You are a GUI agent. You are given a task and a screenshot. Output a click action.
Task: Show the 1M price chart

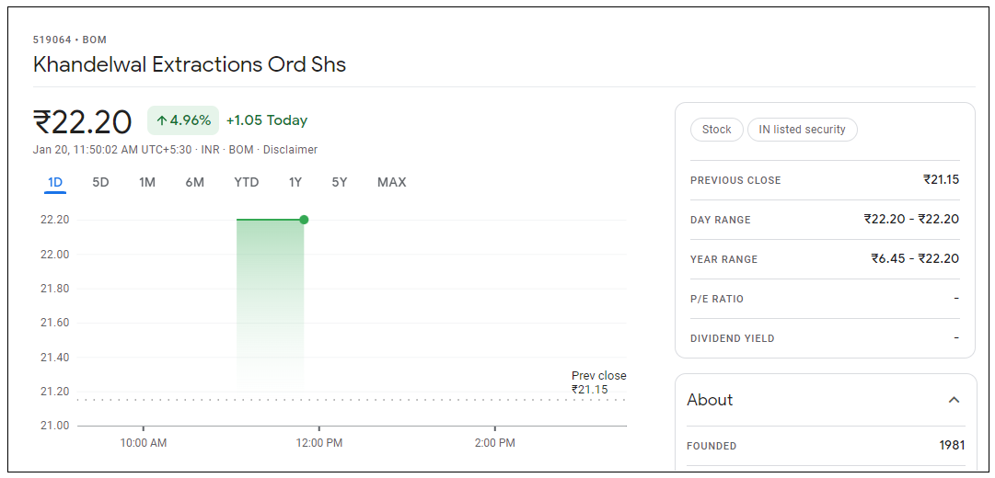(x=147, y=182)
